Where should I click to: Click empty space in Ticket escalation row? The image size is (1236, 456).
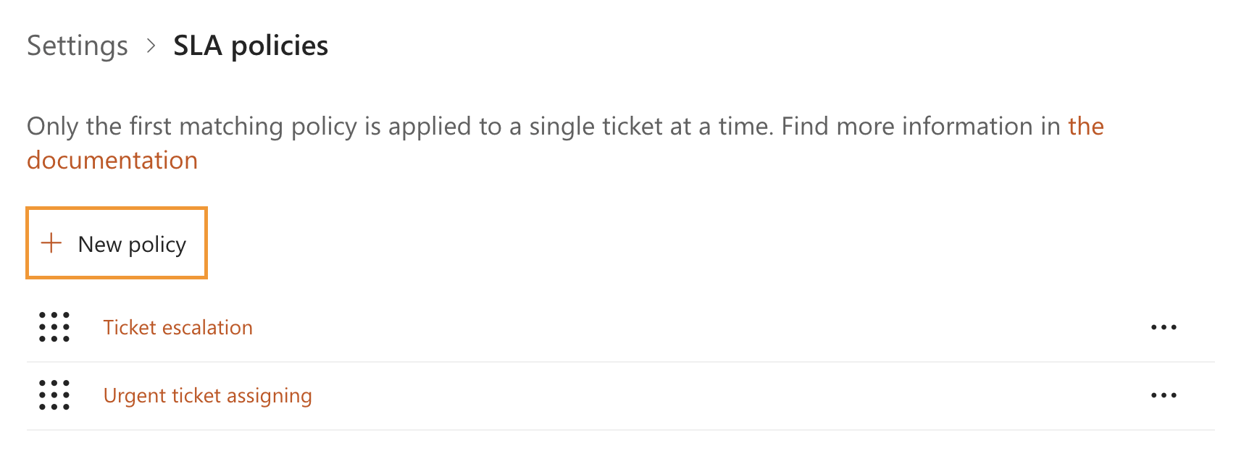[x=652, y=327]
